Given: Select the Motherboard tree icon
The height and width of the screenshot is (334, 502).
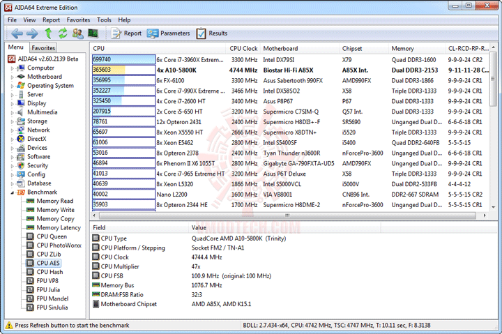Looking at the screenshot, I should (21, 77).
